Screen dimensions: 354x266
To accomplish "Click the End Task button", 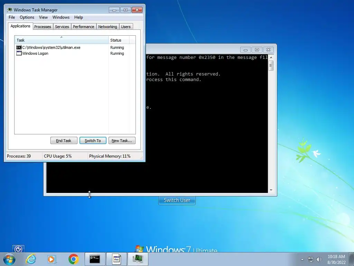I will point(64,141).
